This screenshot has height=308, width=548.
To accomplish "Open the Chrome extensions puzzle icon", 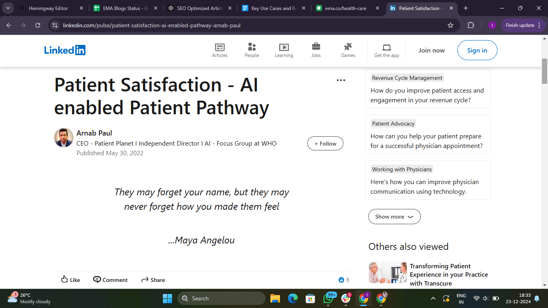I will point(471,25).
